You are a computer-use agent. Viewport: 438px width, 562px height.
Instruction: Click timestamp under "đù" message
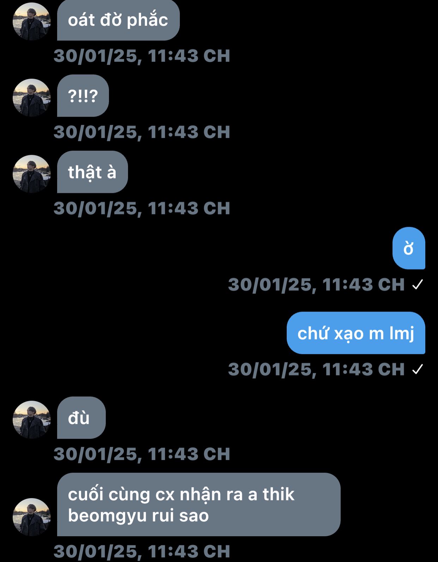point(142,454)
